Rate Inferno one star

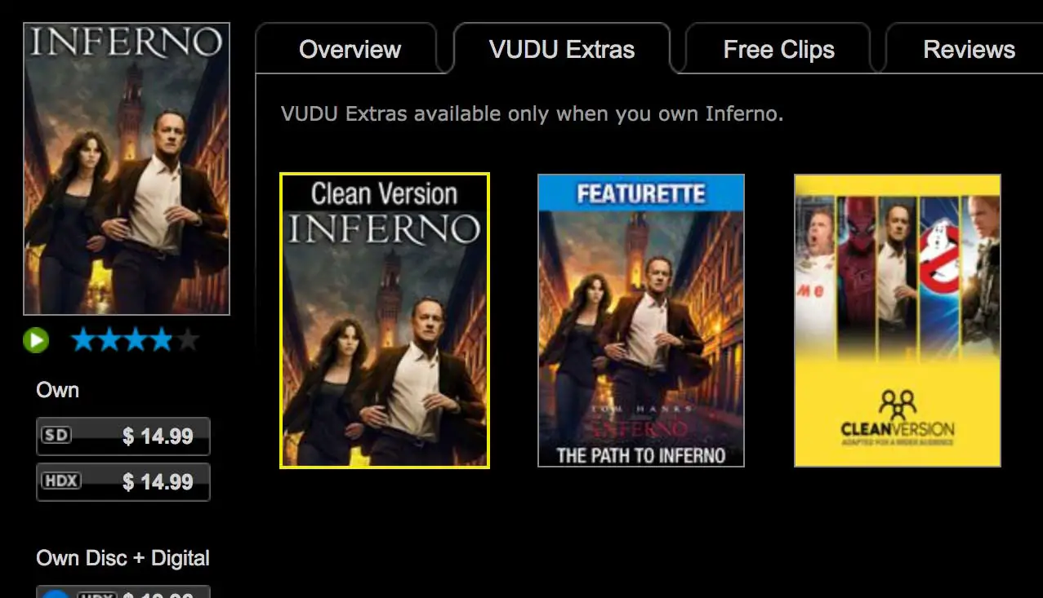click(83, 339)
